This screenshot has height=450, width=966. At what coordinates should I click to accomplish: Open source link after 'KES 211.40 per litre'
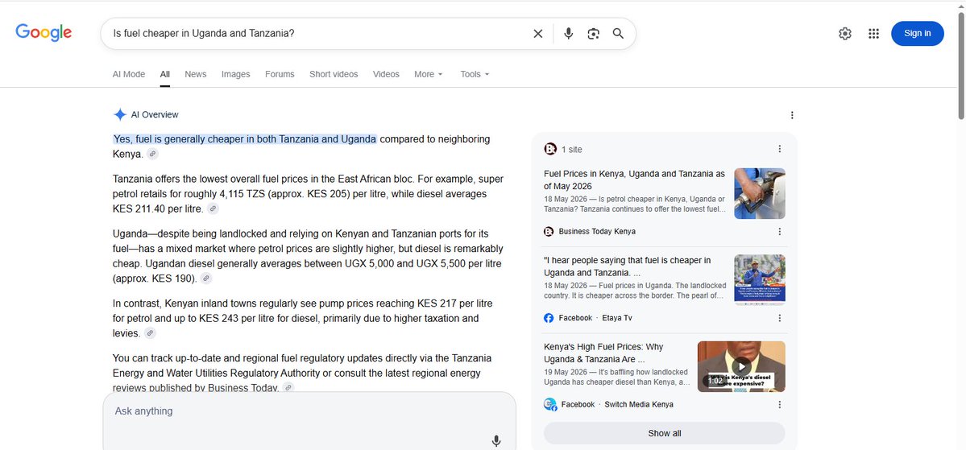tap(213, 208)
